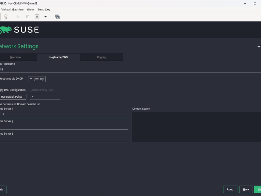Switch to the Overview tab

click(18, 57)
